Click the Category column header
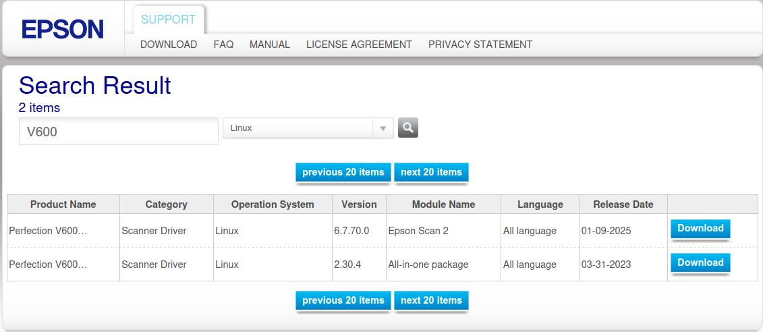Viewport: 763px width, 332px height. [167, 204]
